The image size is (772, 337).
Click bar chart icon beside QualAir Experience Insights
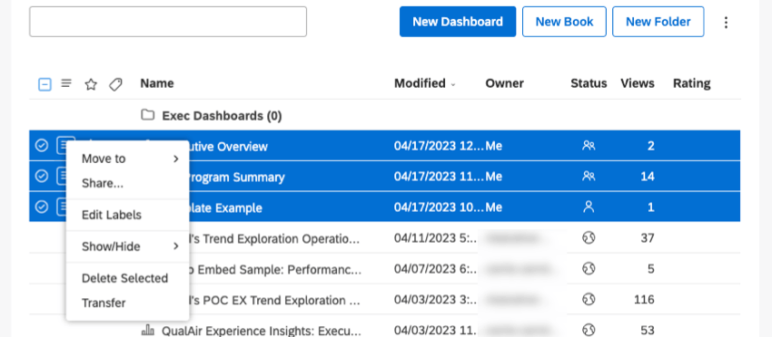148,329
